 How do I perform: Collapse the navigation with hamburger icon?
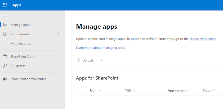pos(5,15)
